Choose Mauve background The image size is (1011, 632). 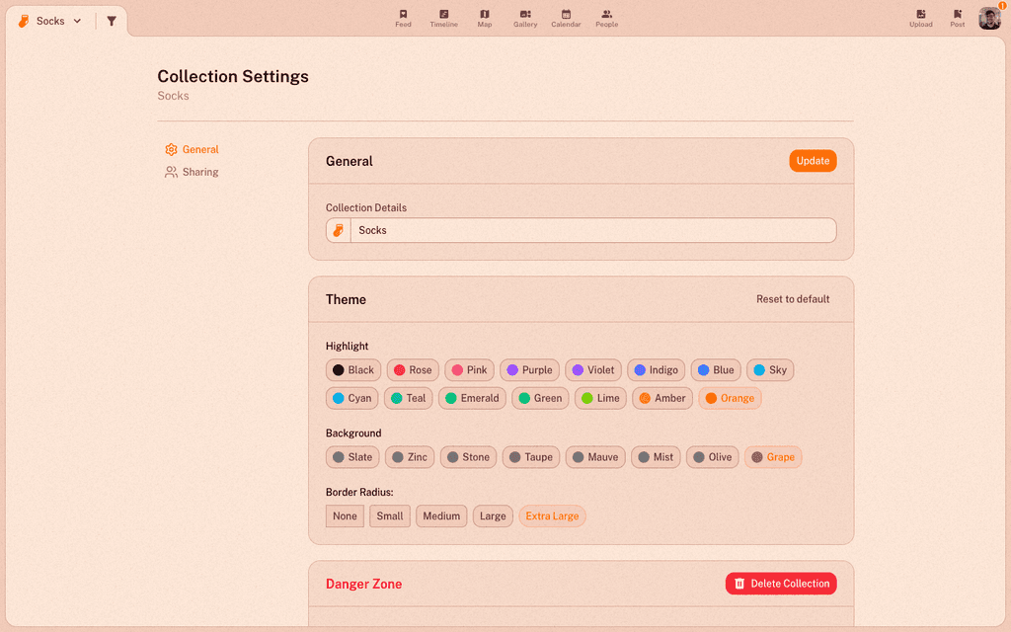coord(595,457)
